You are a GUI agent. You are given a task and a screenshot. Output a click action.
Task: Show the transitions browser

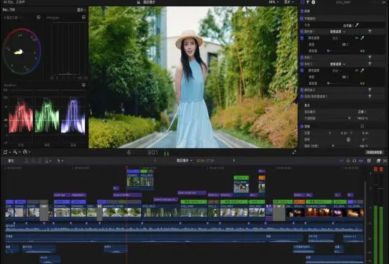pyautogui.click(x=385, y=161)
